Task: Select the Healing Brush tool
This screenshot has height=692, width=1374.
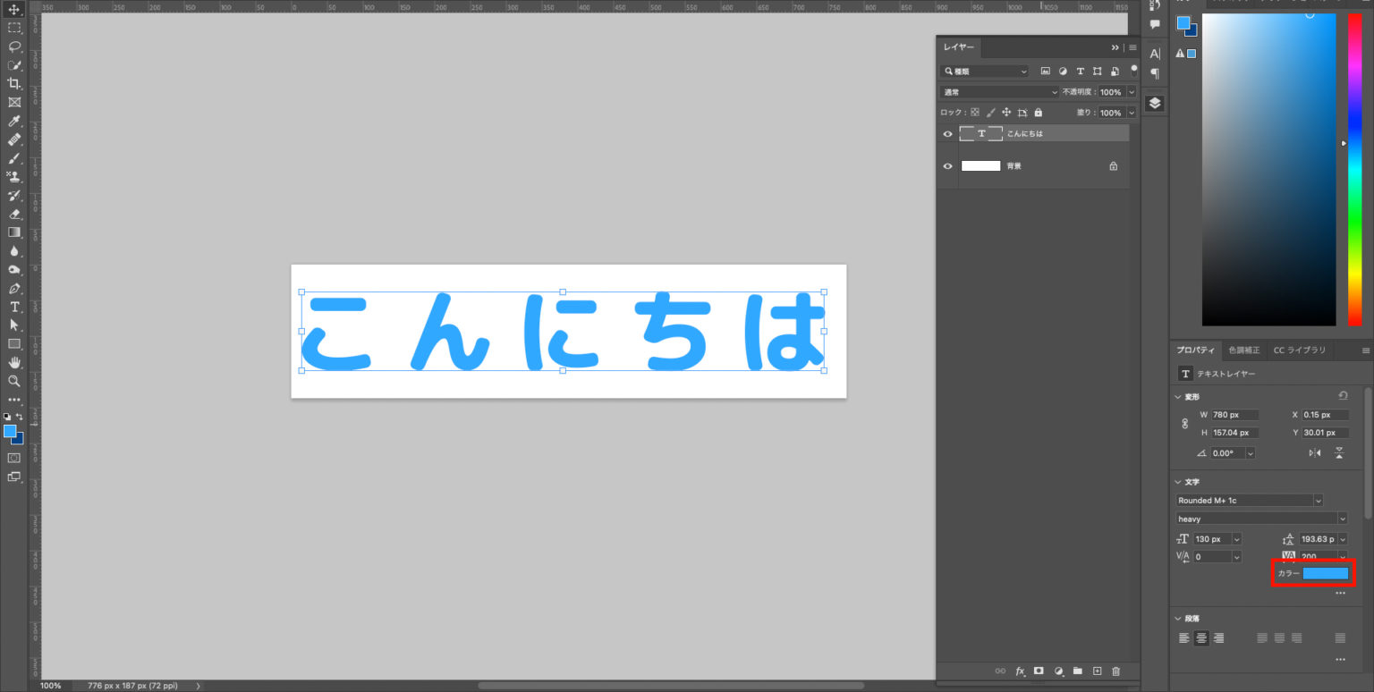Action: point(13,140)
